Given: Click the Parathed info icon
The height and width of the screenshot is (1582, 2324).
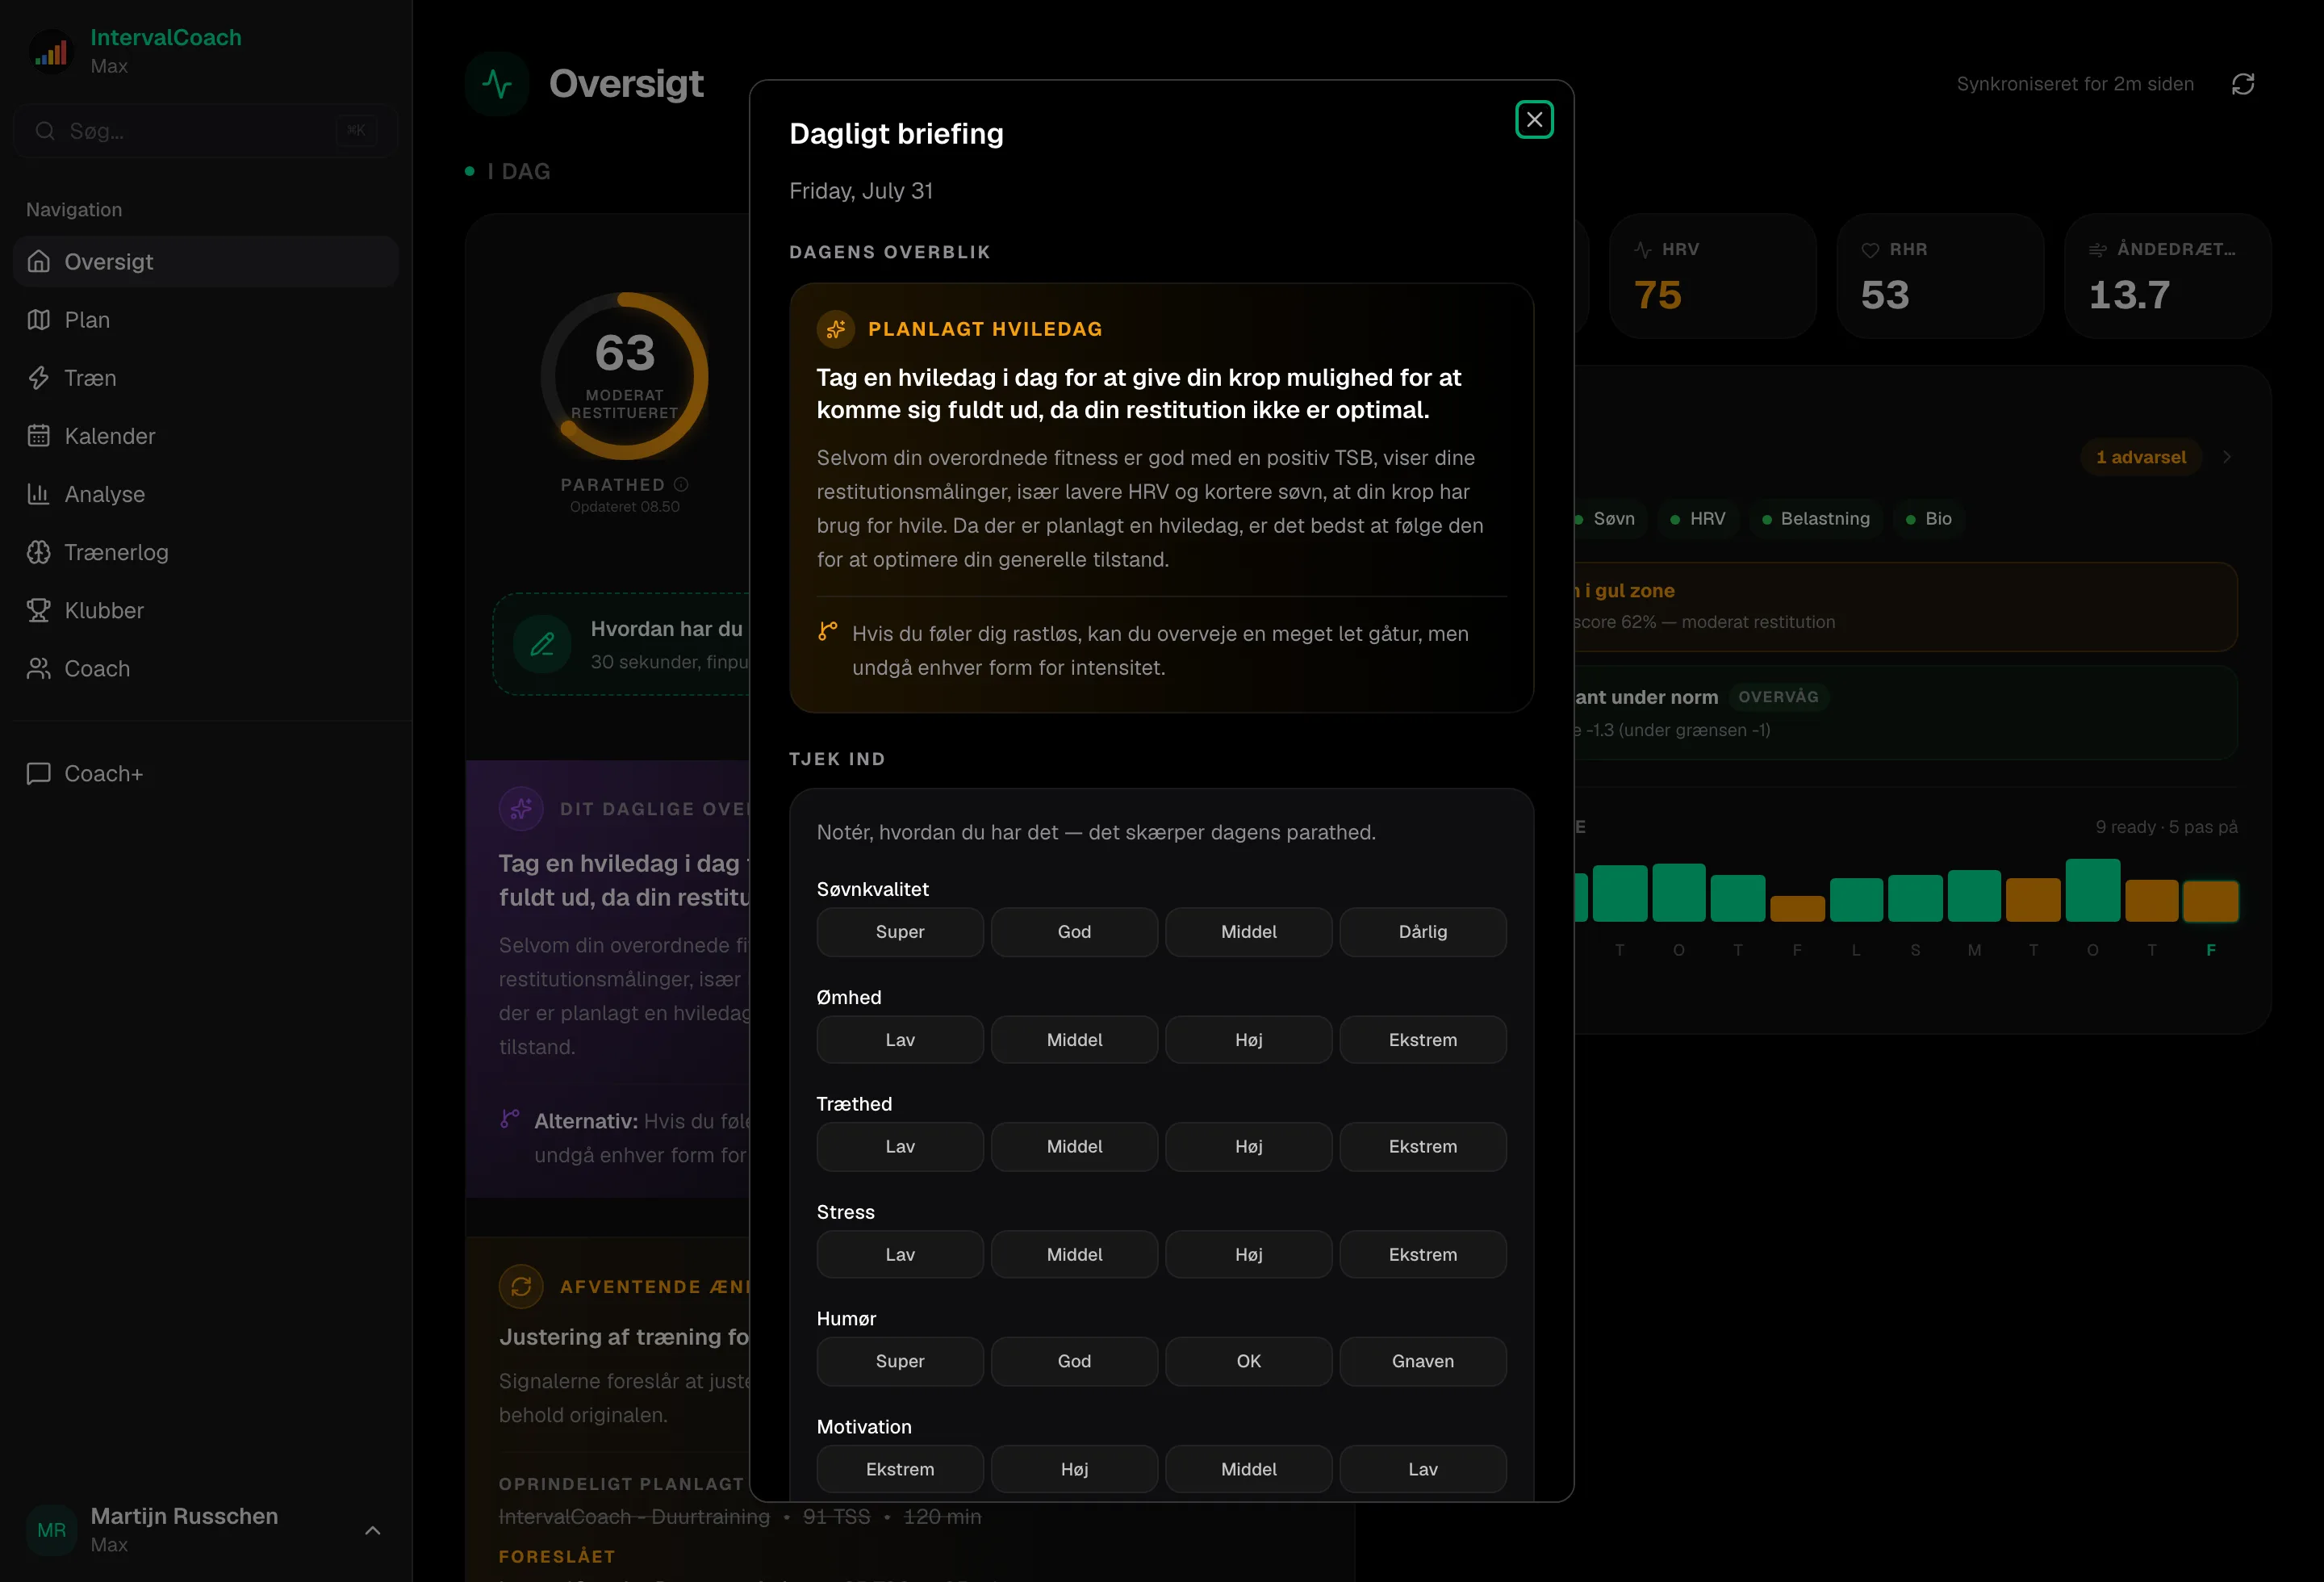Looking at the screenshot, I should (x=681, y=485).
